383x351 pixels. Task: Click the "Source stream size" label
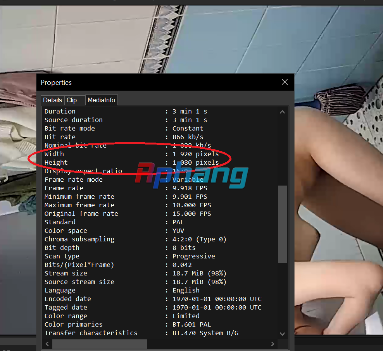coord(79,282)
